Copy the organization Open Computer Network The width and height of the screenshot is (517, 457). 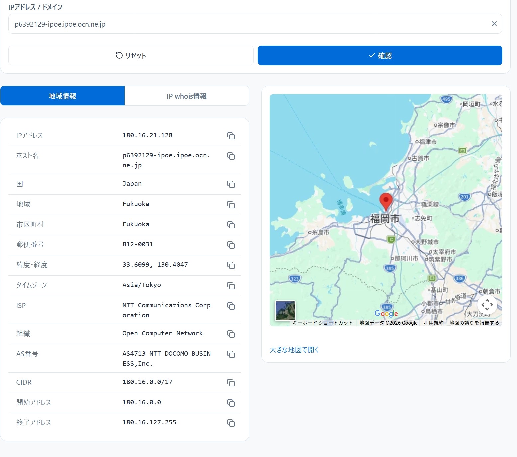tap(231, 334)
